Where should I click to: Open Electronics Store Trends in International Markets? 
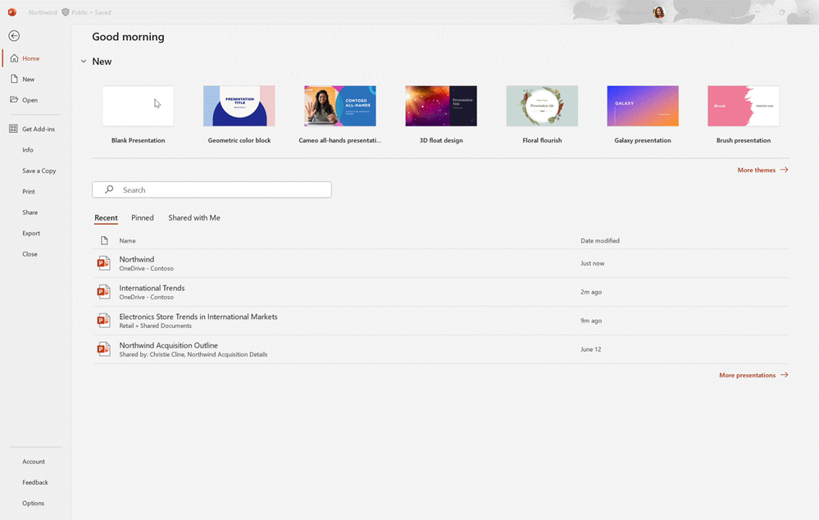pyautogui.click(x=441, y=321)
